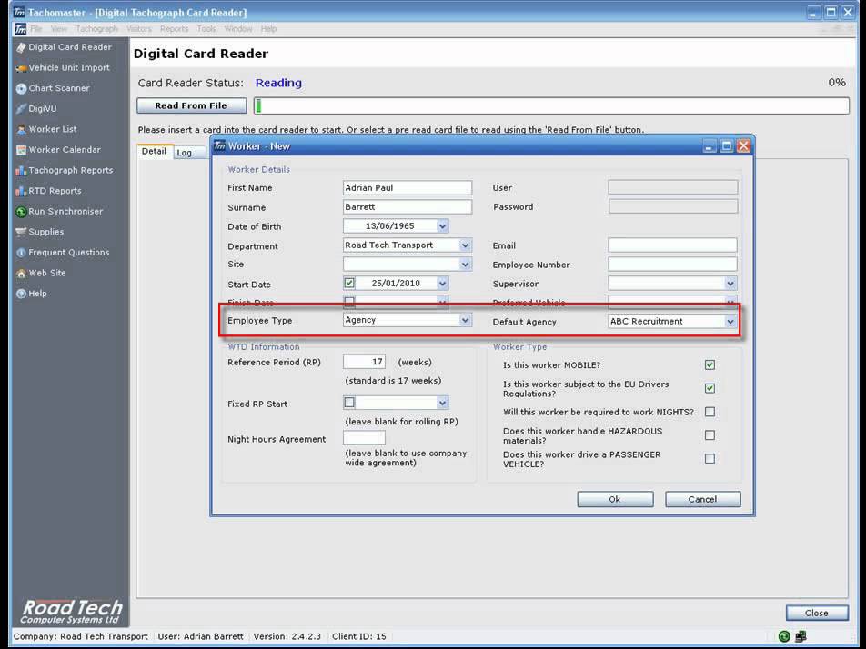Select the Detail tab
866x649 pixels.
tap(154, 151)
